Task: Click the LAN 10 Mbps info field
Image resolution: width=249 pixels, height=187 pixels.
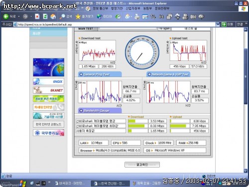Action: click(x=94, y=143)
